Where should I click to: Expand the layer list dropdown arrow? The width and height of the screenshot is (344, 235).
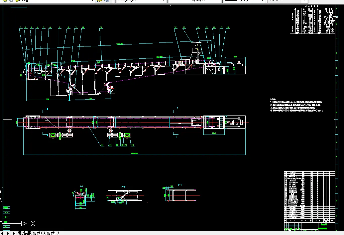[92, 1]
